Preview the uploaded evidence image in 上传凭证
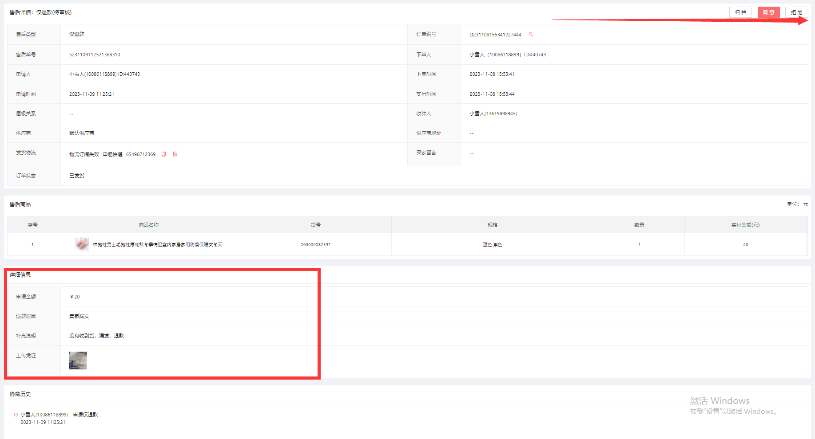Viewport: 815px width, 439px height. coord(78,361)
